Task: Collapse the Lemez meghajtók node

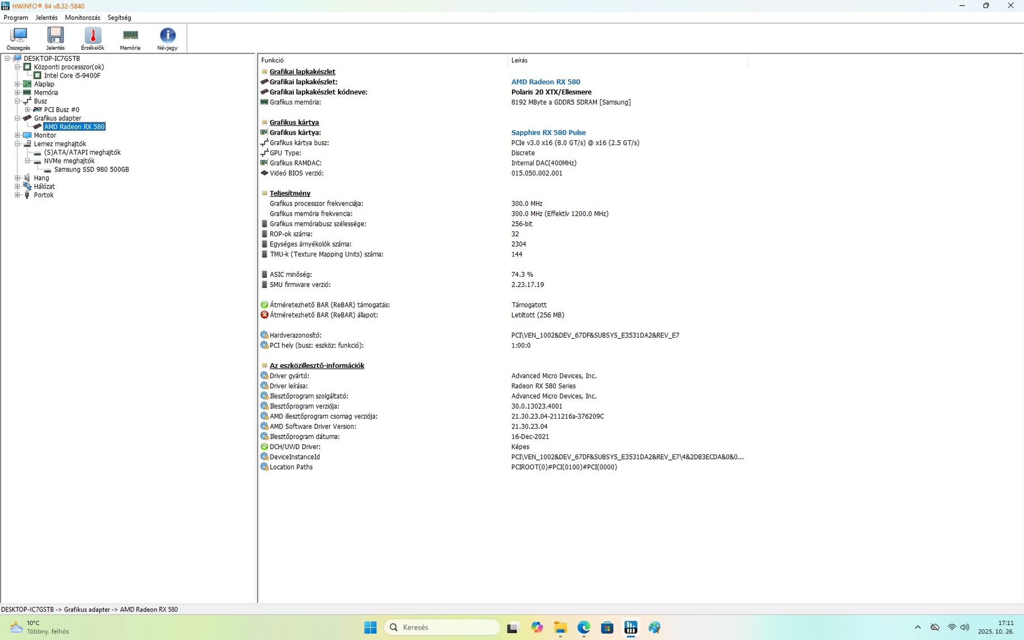Action: [17, 144]
